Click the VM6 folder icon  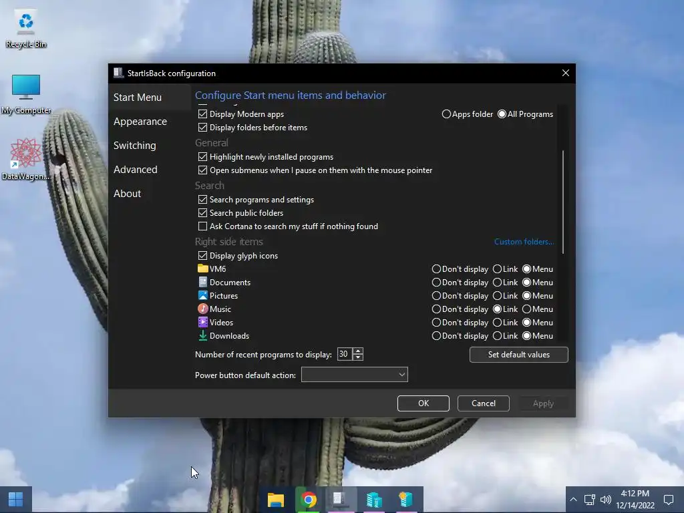(x=203, y=269)
